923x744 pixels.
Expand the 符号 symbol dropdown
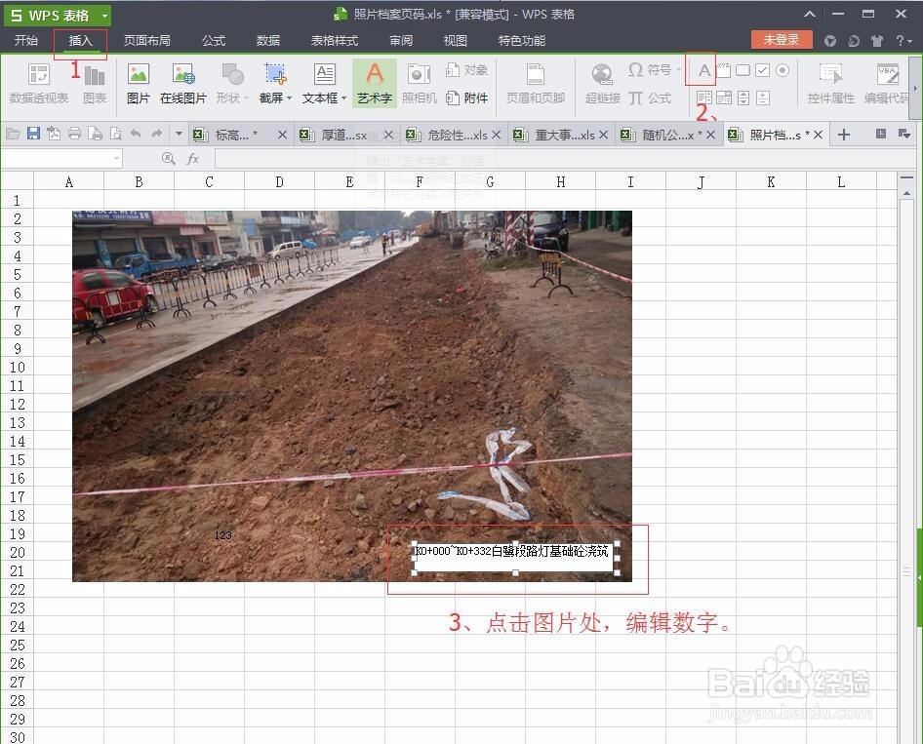(x=677, y=70)
